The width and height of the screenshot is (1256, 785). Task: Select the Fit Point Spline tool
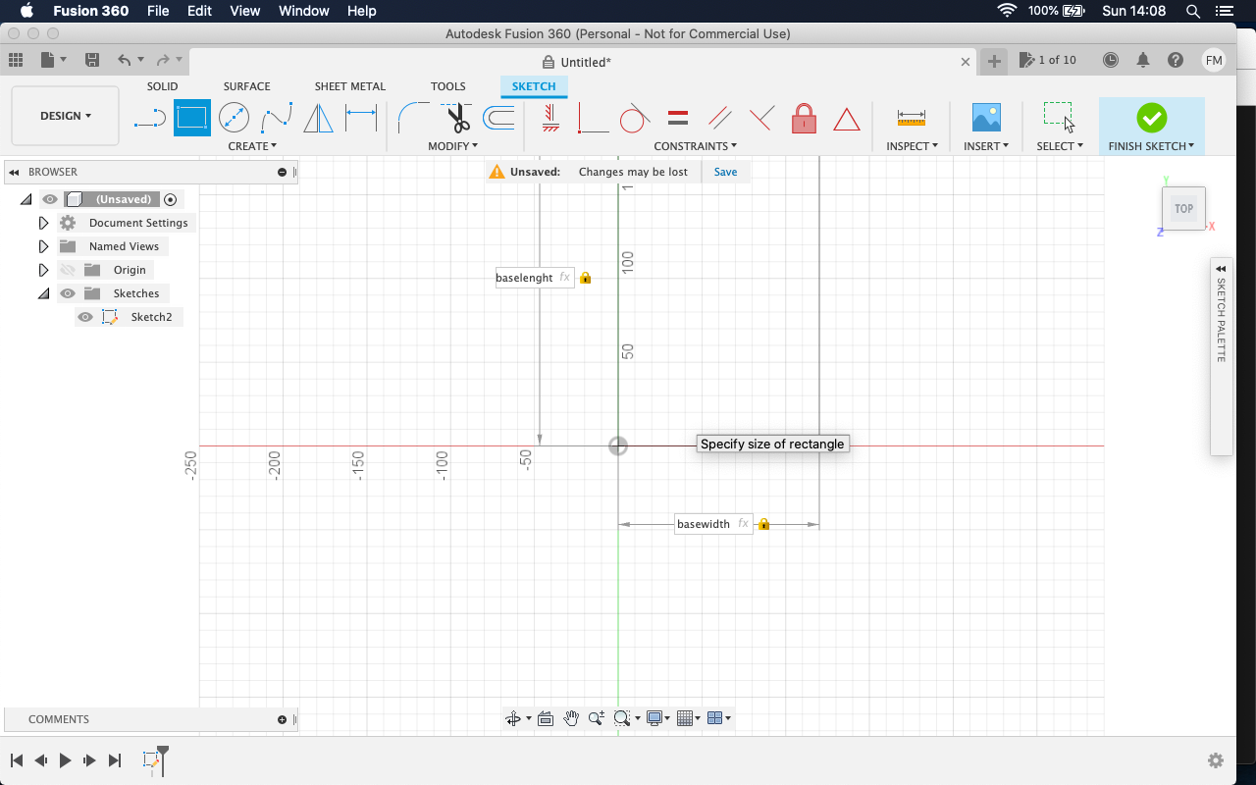click(x=277, y=119)
